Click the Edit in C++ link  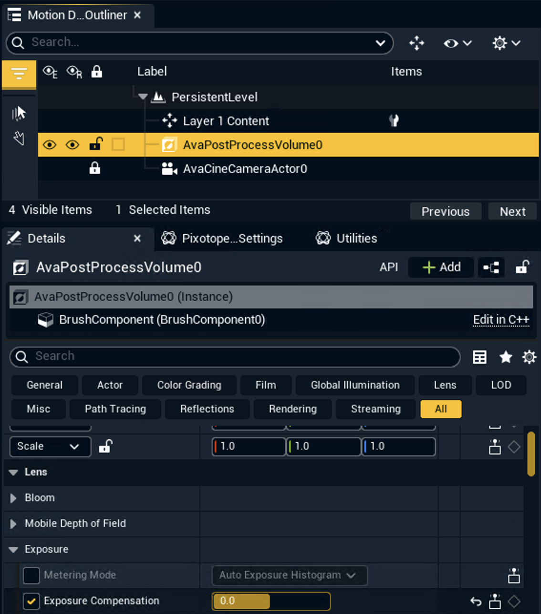(501, 320)
